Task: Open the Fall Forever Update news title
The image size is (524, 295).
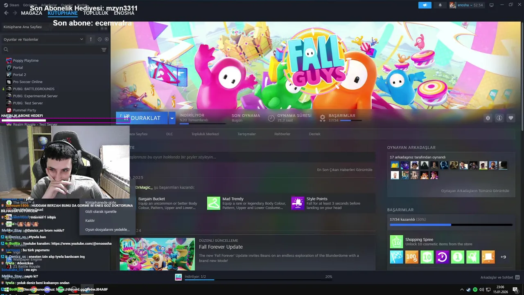Action: pos(221,247)
